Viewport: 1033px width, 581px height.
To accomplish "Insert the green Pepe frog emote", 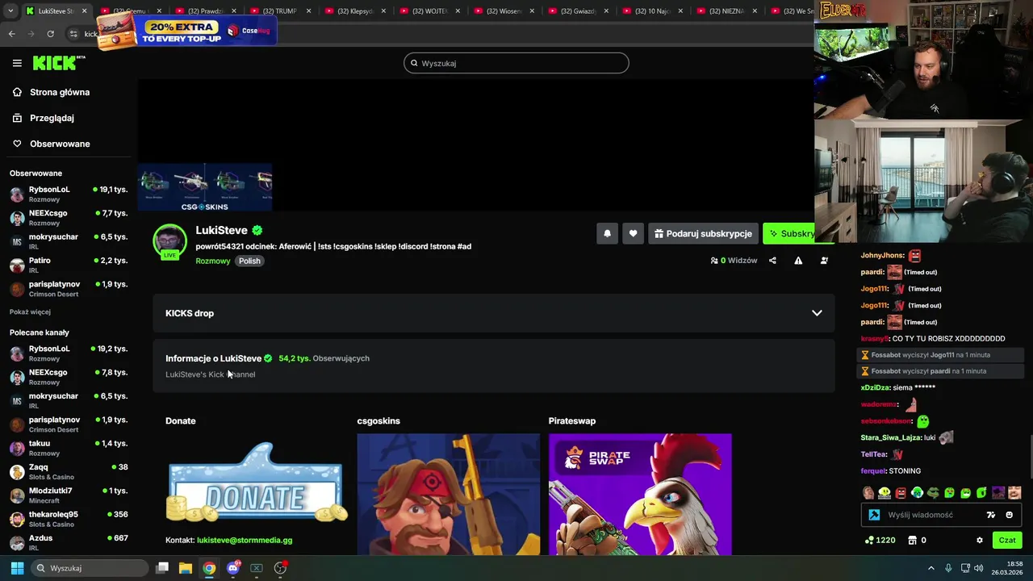I will click(933, 493).
